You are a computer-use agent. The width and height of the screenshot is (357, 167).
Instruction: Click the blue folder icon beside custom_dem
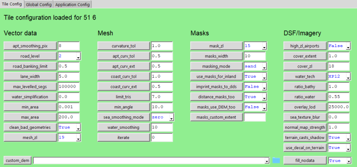pos(276,160)
